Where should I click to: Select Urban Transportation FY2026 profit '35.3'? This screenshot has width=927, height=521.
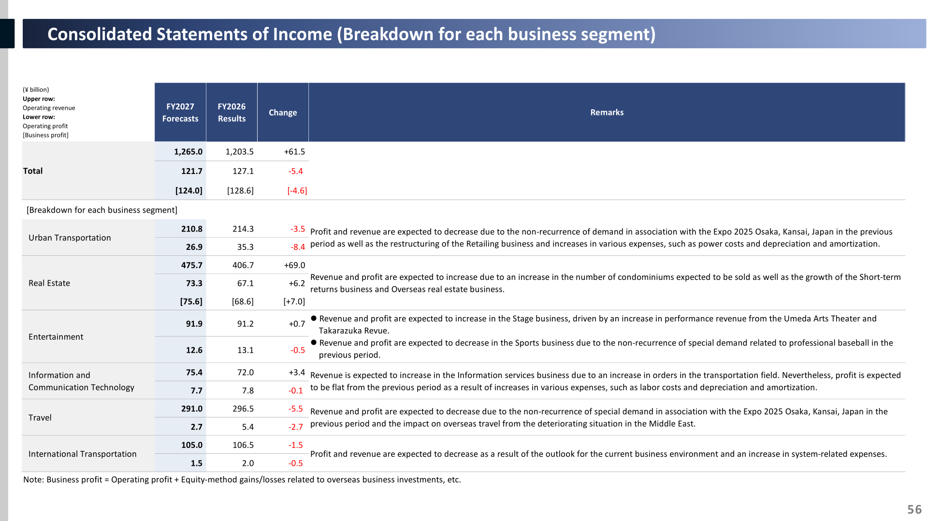click(x=246, y=247)
